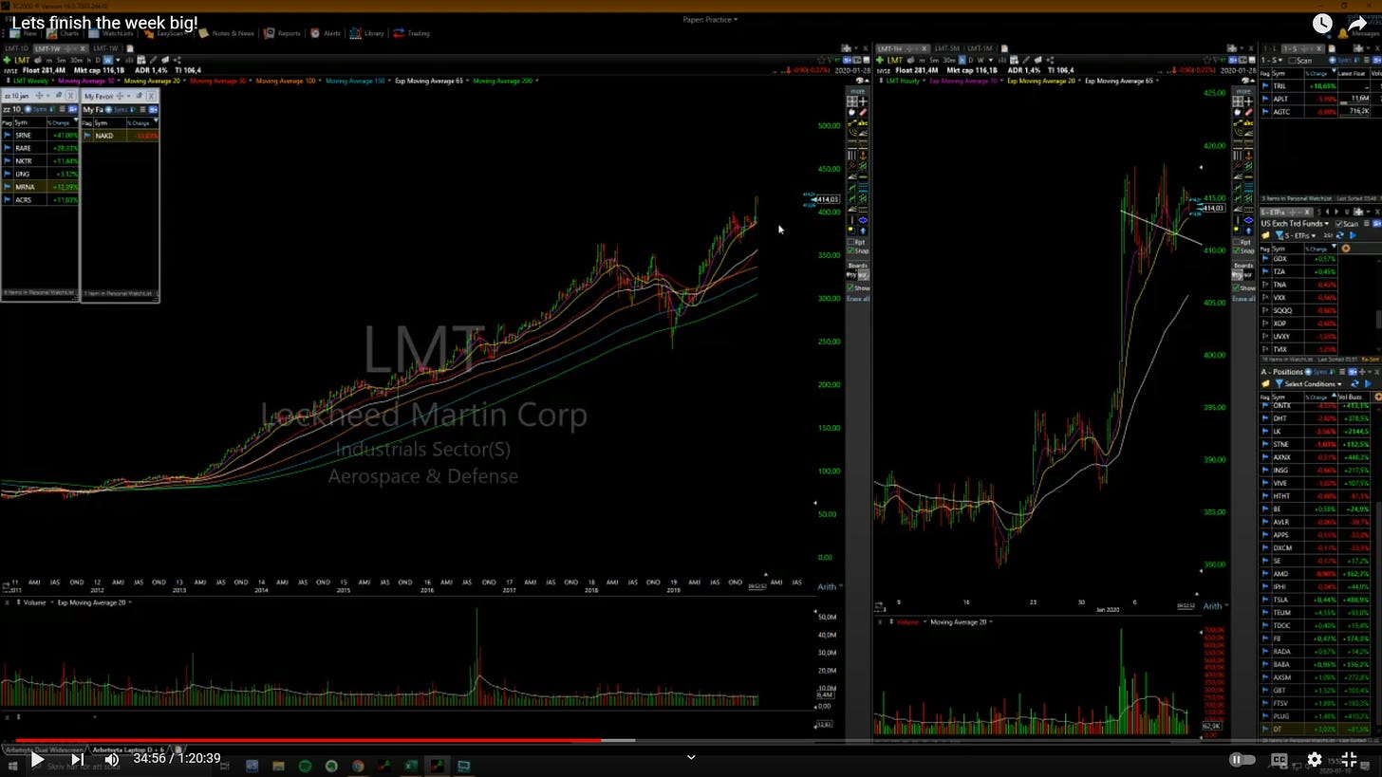The image size is (1382, 777).
Task: Open the WatchLists toolbar menu
Action: [111, 33]
